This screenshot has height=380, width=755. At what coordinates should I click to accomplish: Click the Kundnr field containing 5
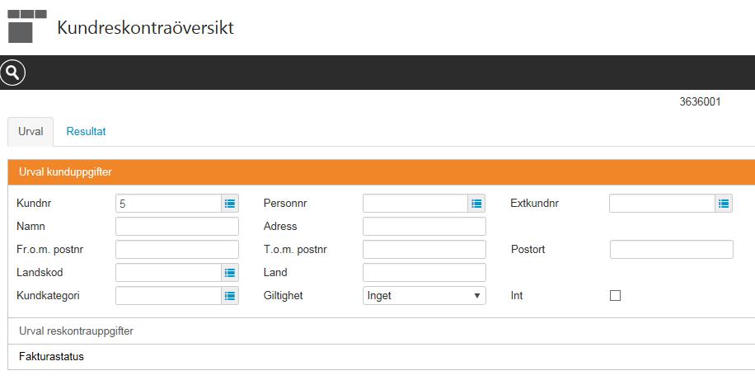[x=168, y=204]
